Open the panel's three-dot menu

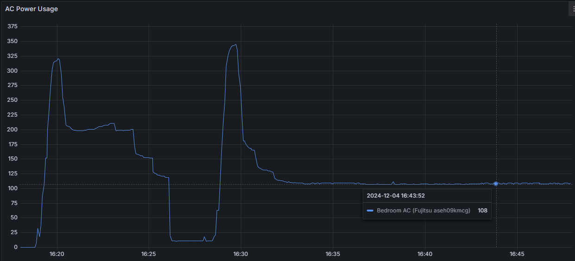[572, 9]
